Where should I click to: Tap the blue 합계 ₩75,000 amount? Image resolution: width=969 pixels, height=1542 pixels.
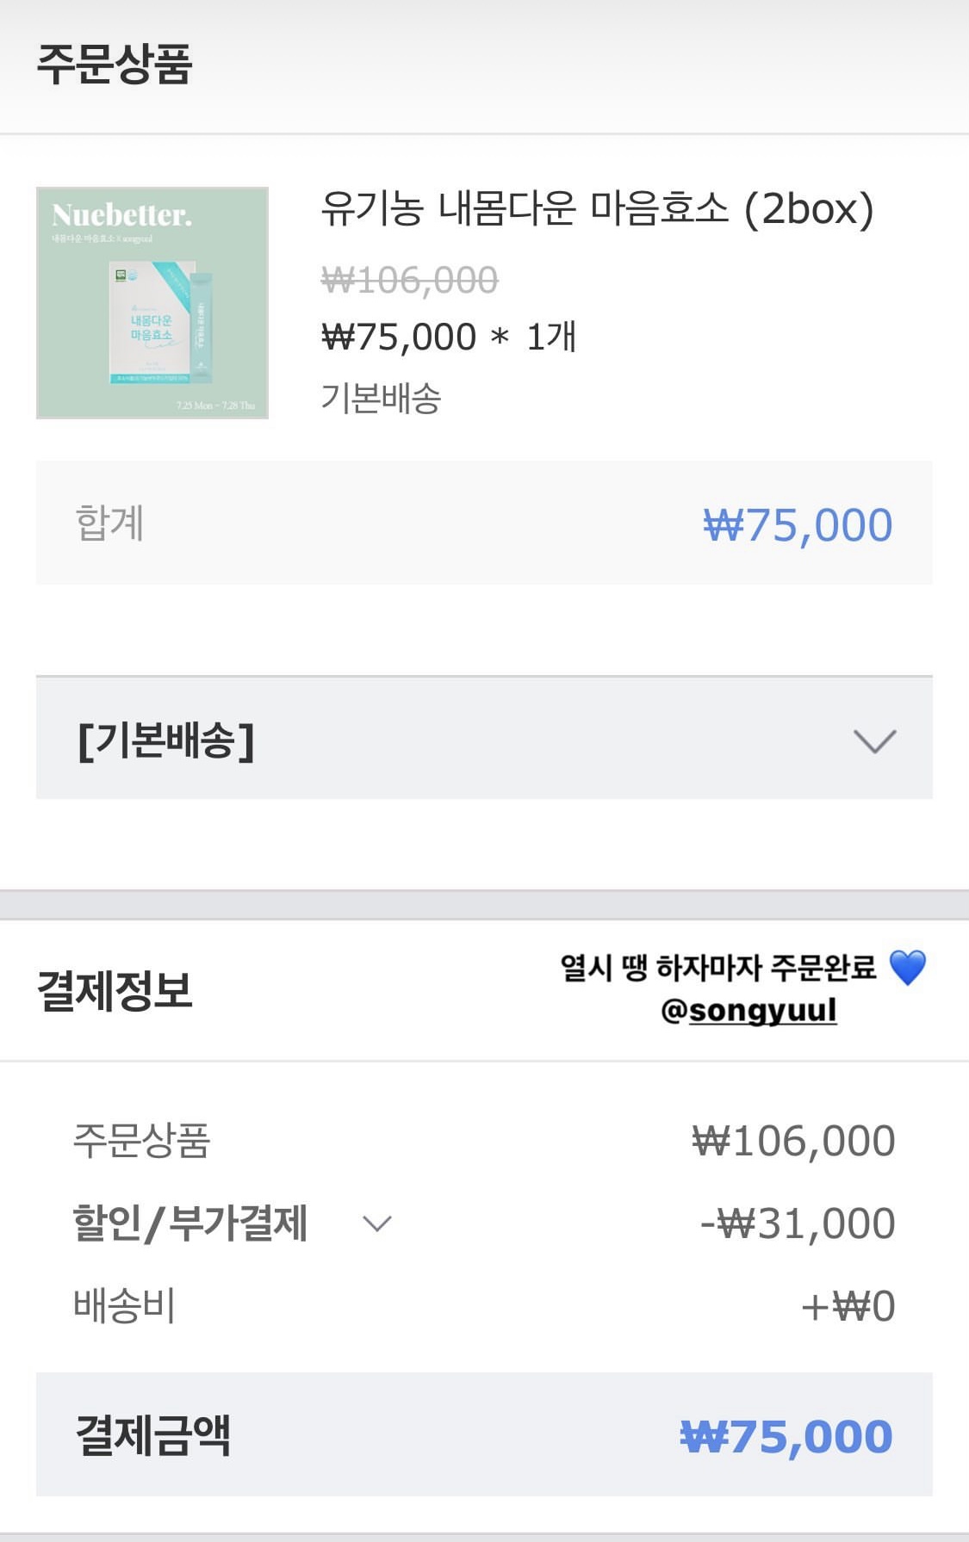coord(798,524)
